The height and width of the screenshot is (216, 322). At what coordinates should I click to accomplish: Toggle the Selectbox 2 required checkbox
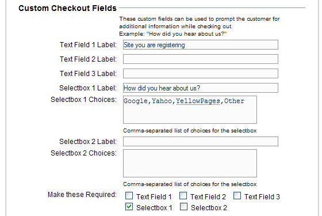(x=183, y=207)
